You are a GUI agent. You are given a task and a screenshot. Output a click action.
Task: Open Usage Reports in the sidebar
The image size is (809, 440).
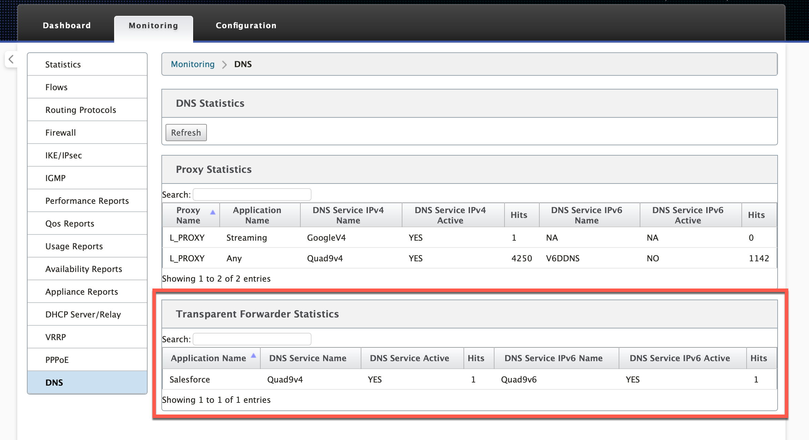point(87,246)
